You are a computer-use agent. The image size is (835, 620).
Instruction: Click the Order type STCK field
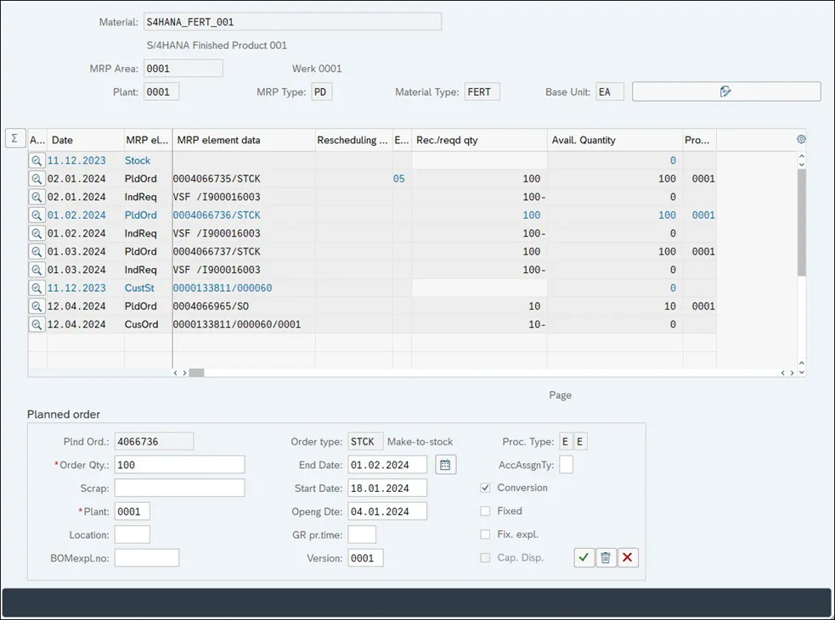tap(365, 441)
